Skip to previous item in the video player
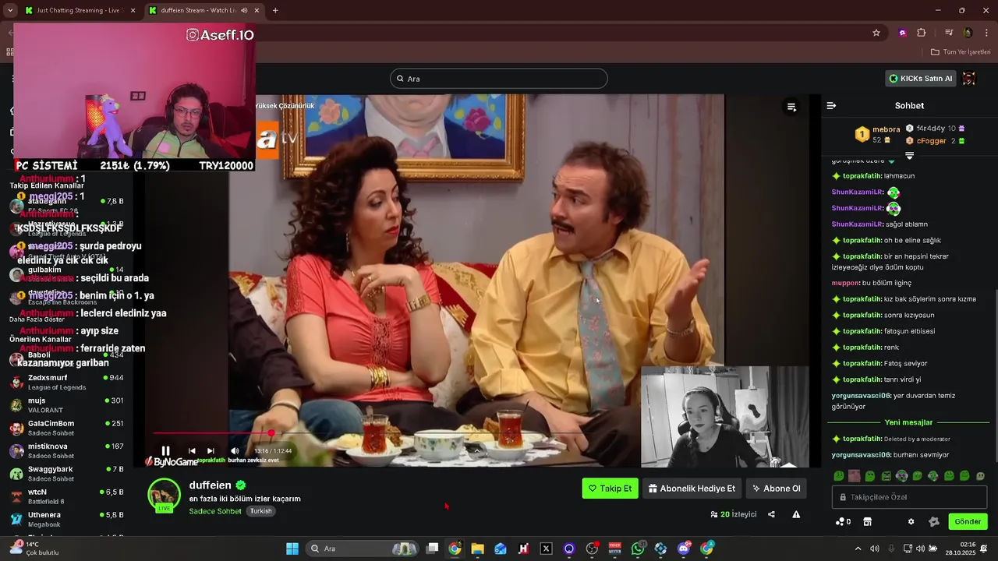 click(192, 450)
